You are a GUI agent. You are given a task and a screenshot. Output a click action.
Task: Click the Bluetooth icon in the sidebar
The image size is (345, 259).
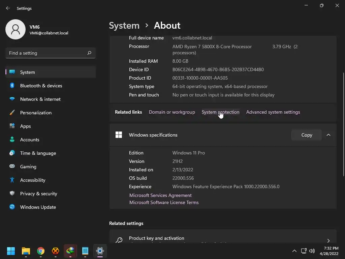point(12,85)
